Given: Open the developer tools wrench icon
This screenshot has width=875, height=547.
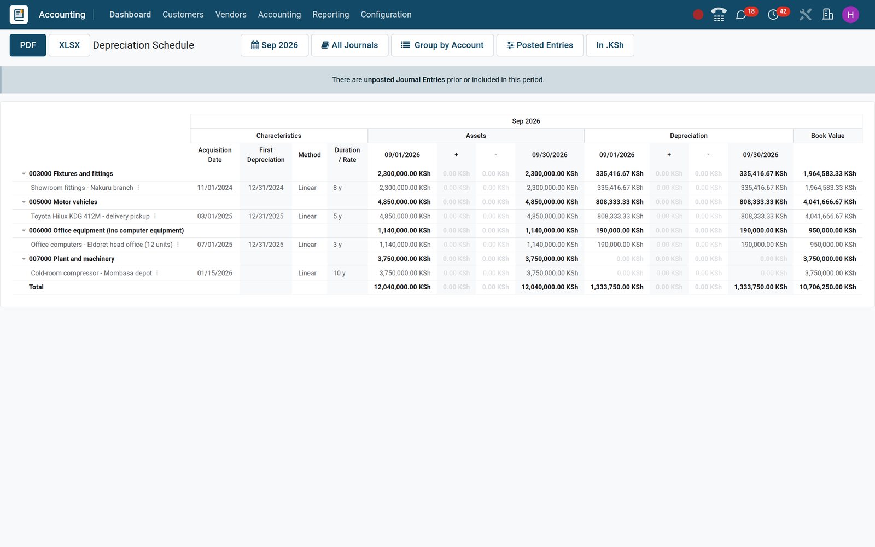Looking at the screenshot, I should (x=805, y=15).
